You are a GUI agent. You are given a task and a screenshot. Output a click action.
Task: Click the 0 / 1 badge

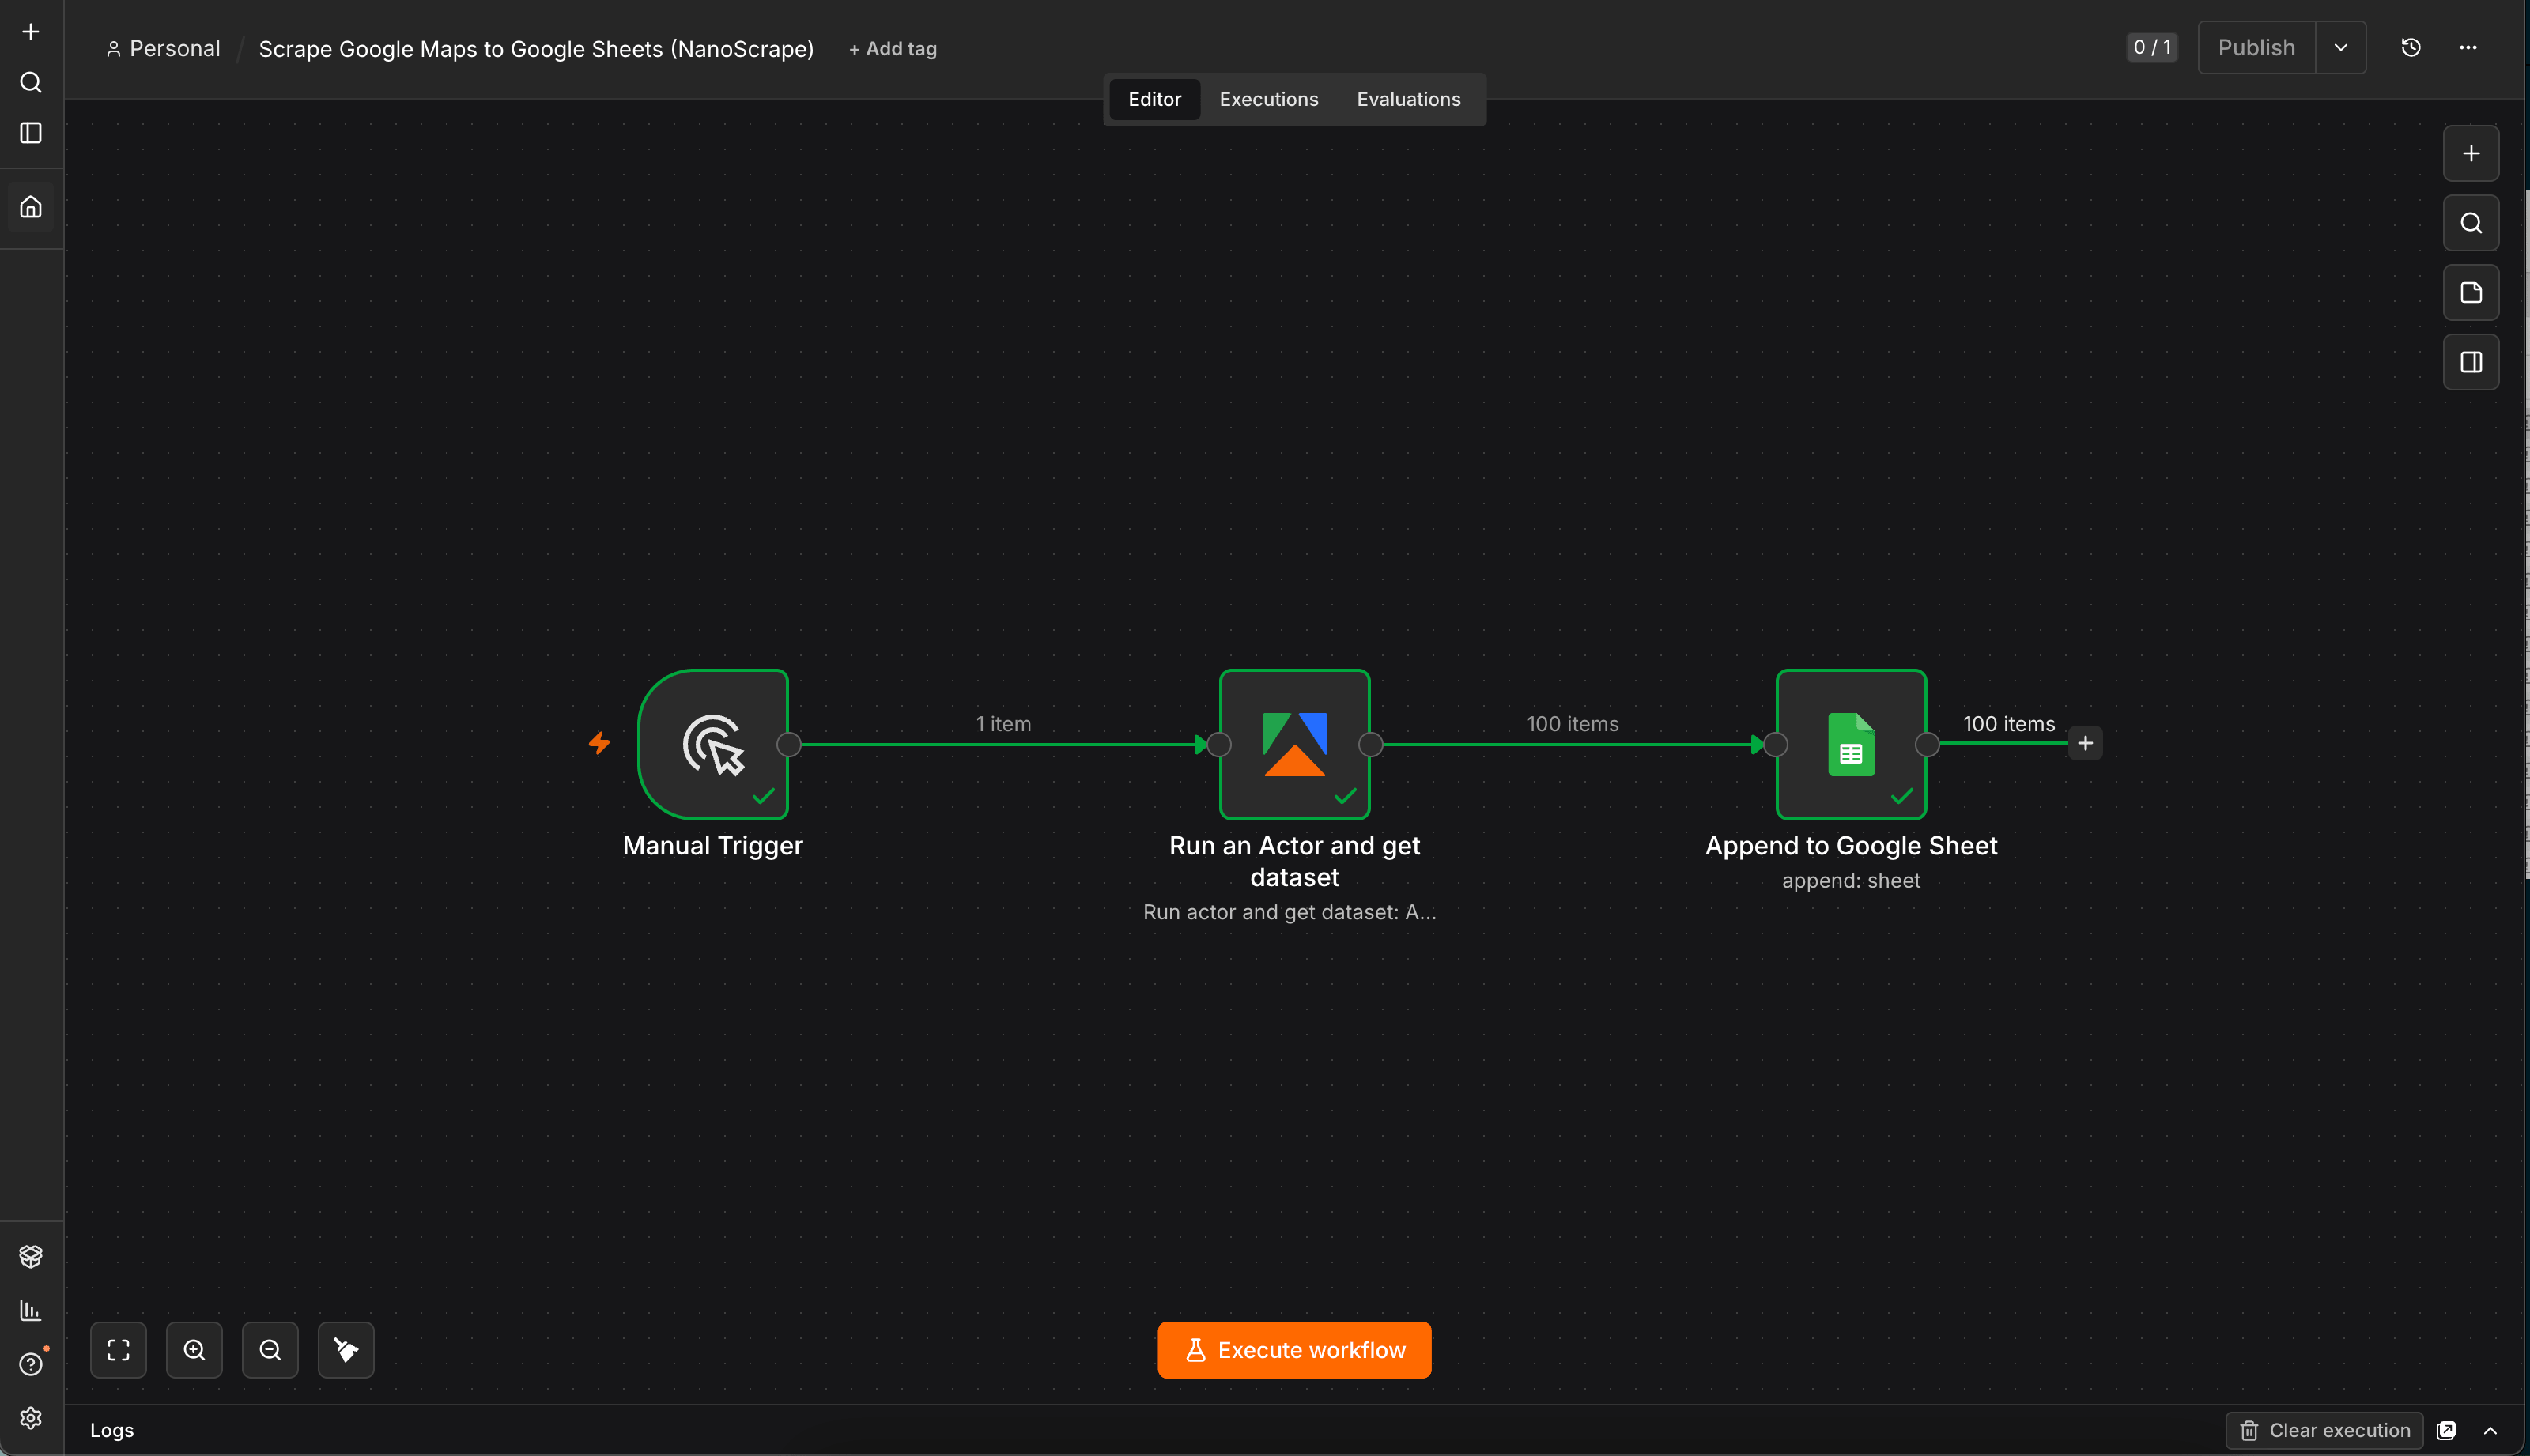pyautogui.click(x=2152, y=47)
